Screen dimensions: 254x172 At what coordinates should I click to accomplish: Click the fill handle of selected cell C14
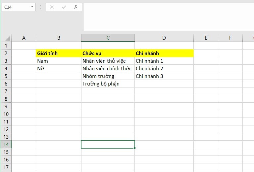tap(134, 148)
